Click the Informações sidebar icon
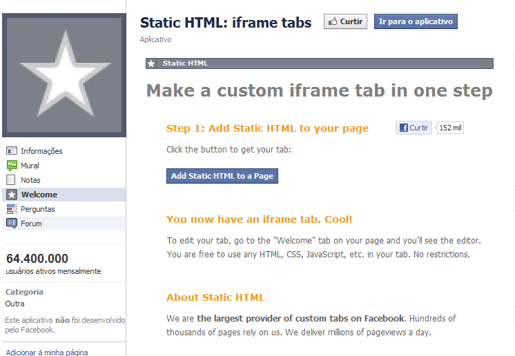The height and width of the screenshot is (356, 515). coord(12,151)
